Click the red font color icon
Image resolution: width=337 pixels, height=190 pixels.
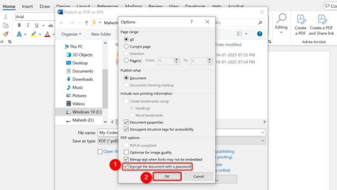pyautogui.click(x=48, y=34)
